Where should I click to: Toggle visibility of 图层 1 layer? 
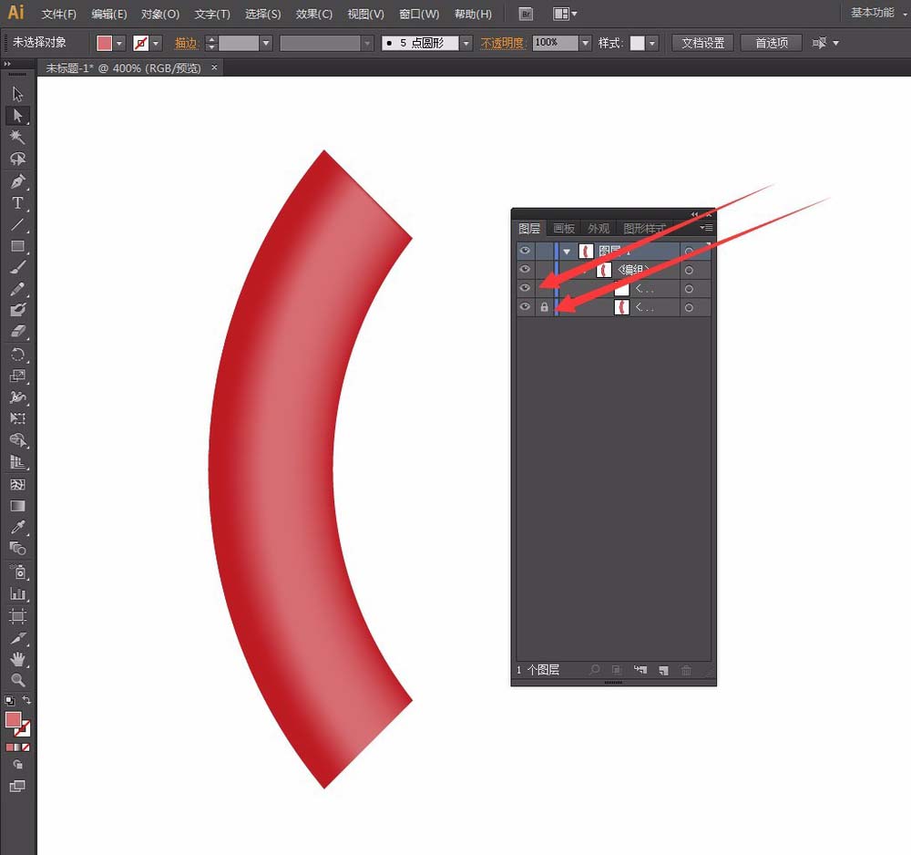pos(525,250)
